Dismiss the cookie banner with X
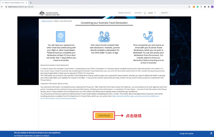Image resolution: width=214 pixels, height=137 pixels. click(211, 133)
